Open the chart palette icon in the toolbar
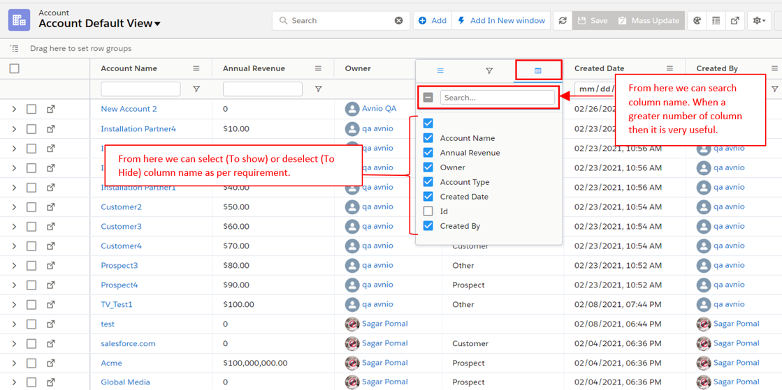Image resolution: width=782 pixels, height=390 pixels. point(697,21)
